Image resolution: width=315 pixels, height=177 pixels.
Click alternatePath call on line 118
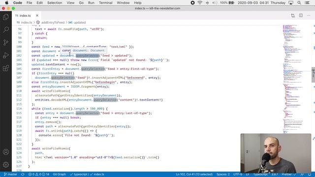69,126
